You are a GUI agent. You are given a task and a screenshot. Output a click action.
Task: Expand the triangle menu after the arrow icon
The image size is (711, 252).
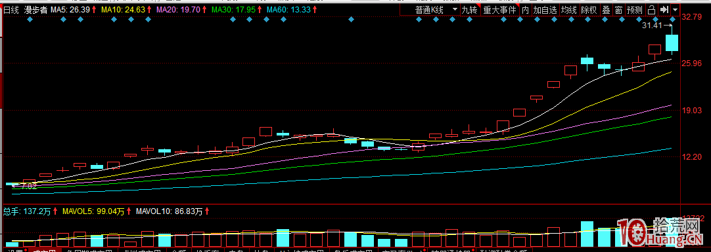pos(676,9)
